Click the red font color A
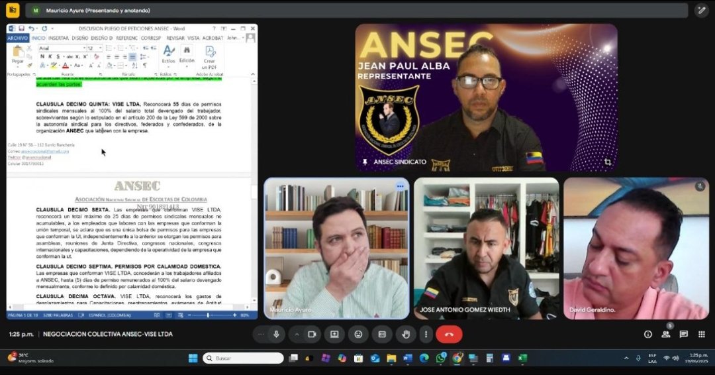 click(65, 66)
